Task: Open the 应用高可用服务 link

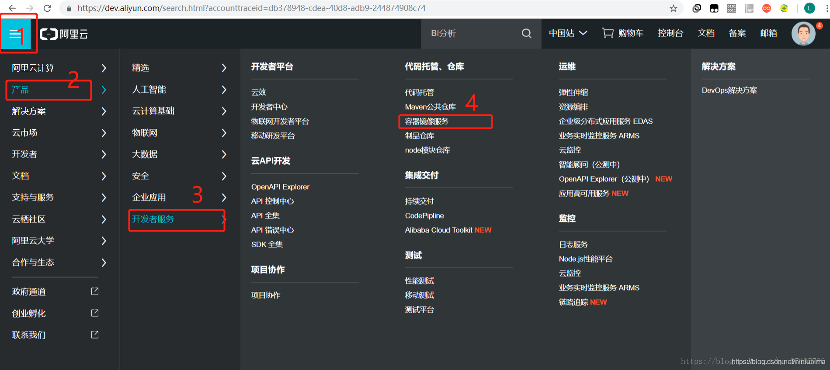Action: pos(584,194)
